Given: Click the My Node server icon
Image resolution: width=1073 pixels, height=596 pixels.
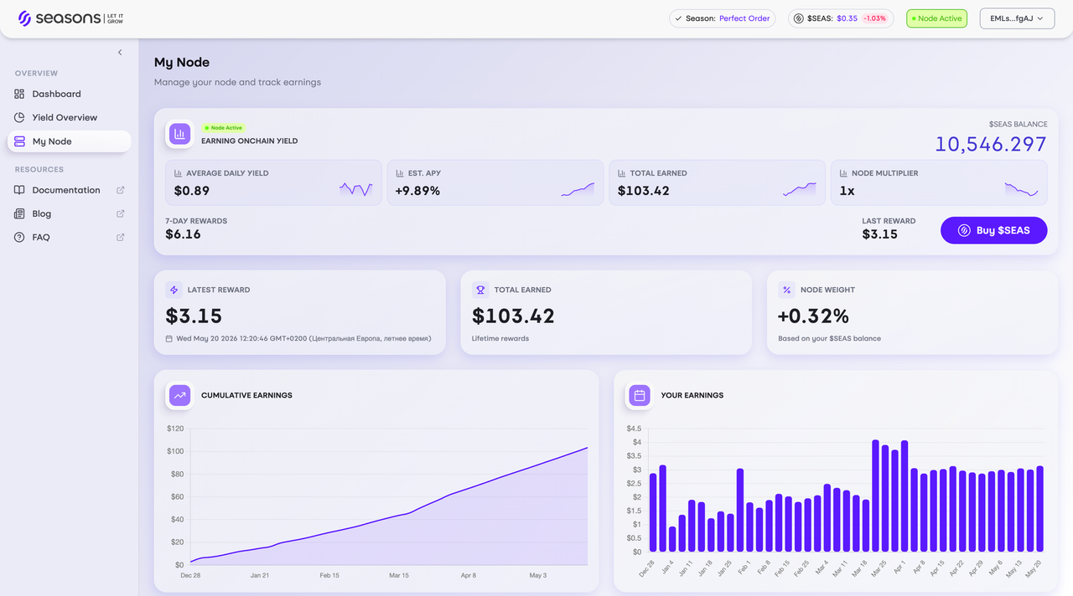Looking at the screenshot, I should [19, 141].
